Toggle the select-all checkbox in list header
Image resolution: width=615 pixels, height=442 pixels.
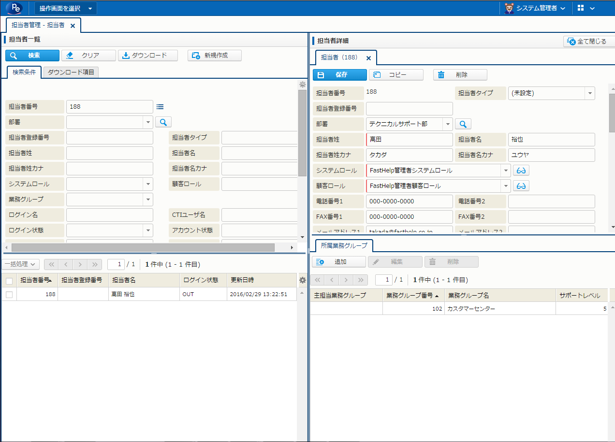coord(9,280)
